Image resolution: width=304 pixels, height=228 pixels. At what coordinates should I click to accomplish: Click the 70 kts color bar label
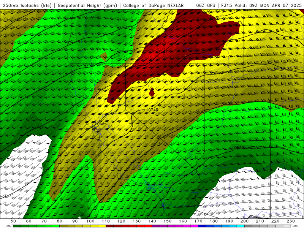[x=44, y=221]
